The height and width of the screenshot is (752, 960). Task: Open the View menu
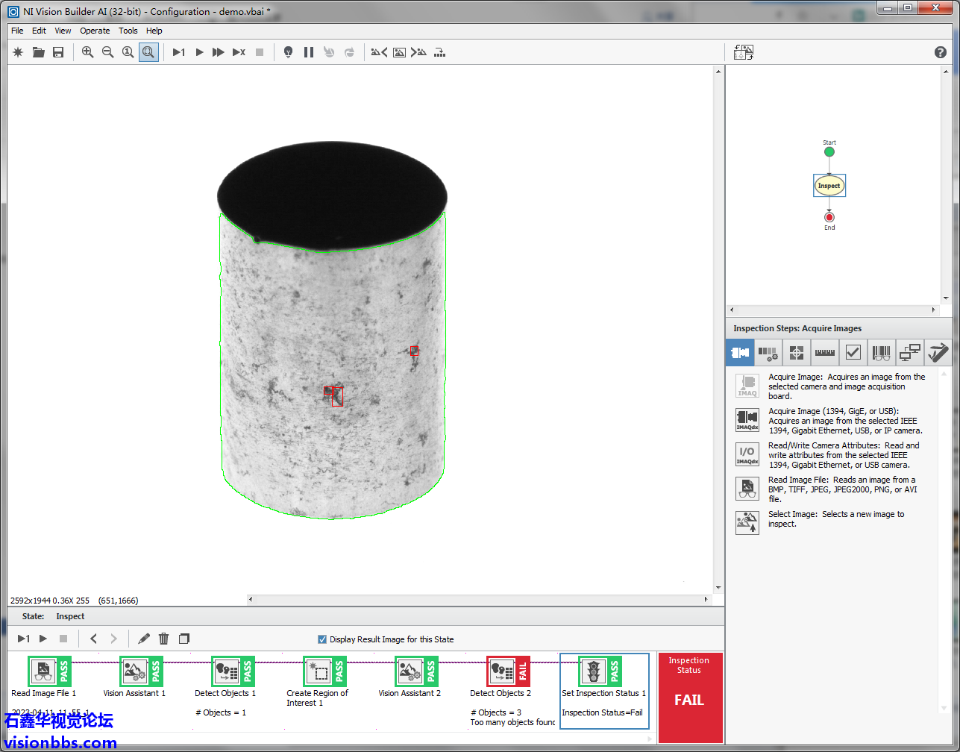(x=63, y=31)
